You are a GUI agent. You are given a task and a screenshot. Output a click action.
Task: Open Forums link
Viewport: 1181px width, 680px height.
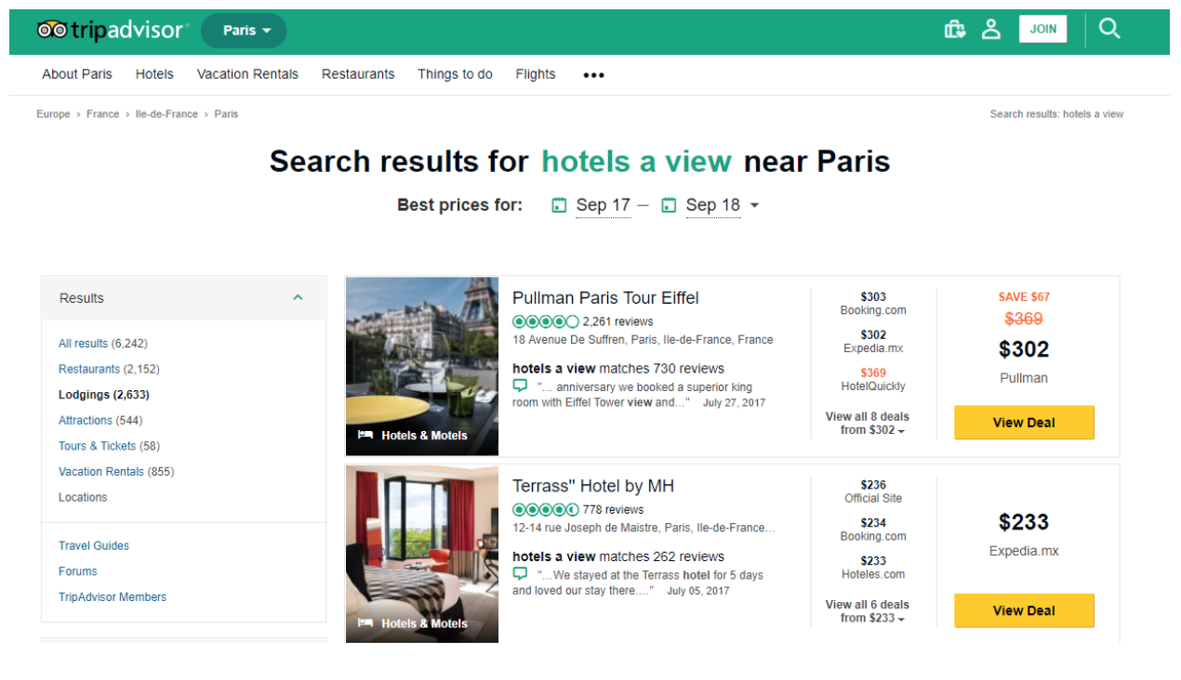pyautogui.click(x=78, y=571)
